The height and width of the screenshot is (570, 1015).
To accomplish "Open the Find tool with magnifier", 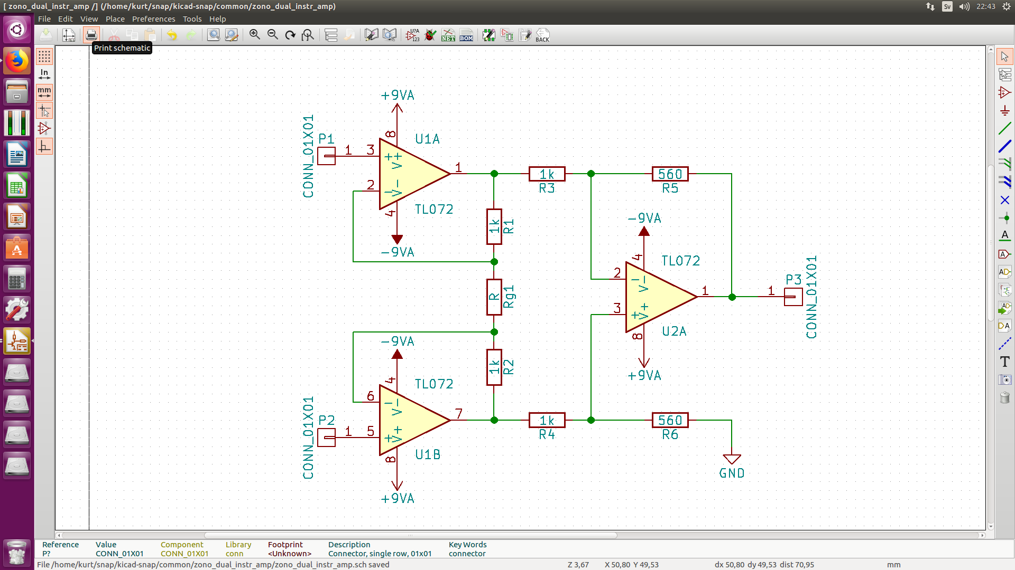I will (x=213, y=35).
